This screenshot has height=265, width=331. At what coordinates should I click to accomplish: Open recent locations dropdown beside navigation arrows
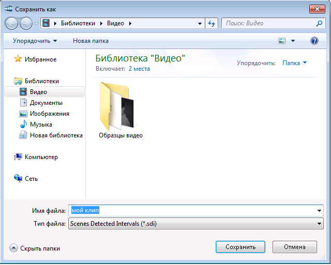click(x=37, y=24)
